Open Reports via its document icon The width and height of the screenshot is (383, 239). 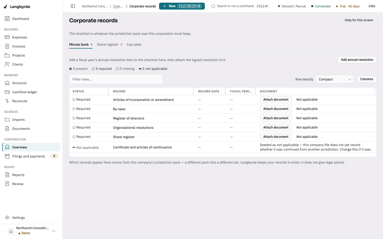coord(7,175)
